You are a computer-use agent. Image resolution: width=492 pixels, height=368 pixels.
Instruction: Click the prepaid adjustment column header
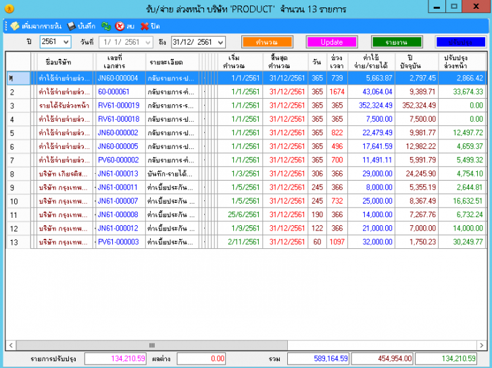[x=462, y=62]
